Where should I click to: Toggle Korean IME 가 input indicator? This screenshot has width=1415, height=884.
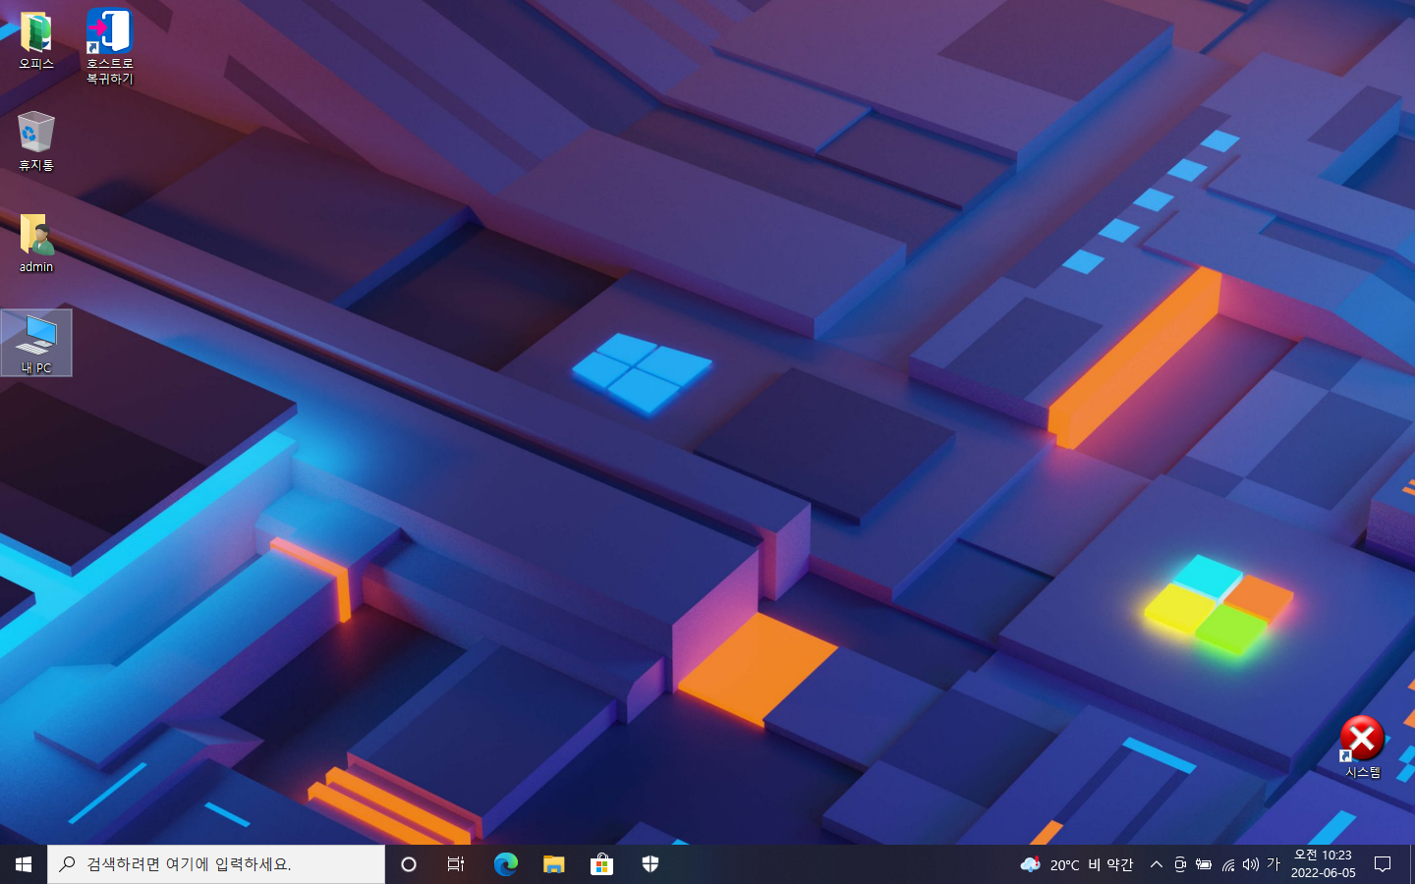coord(1273,864)
